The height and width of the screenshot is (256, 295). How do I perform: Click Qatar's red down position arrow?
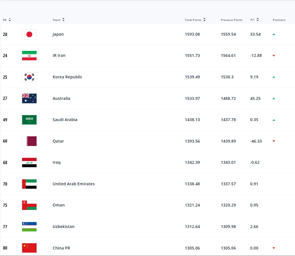(274, 141)
